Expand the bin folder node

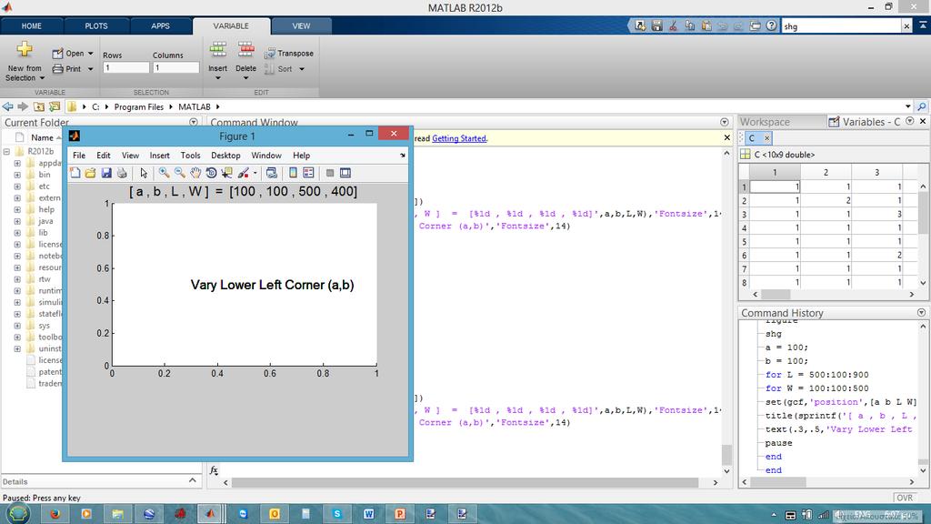(17, 175)
